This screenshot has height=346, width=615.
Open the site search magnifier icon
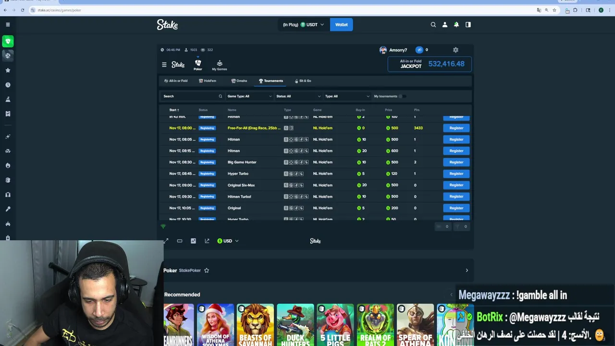[x=433, y=25]
